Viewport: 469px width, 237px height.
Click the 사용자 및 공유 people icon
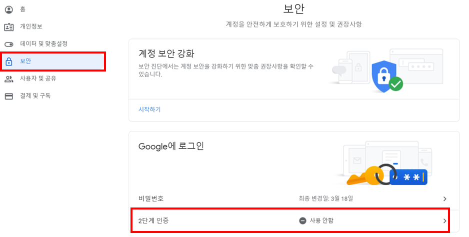[x=8, y=78]
